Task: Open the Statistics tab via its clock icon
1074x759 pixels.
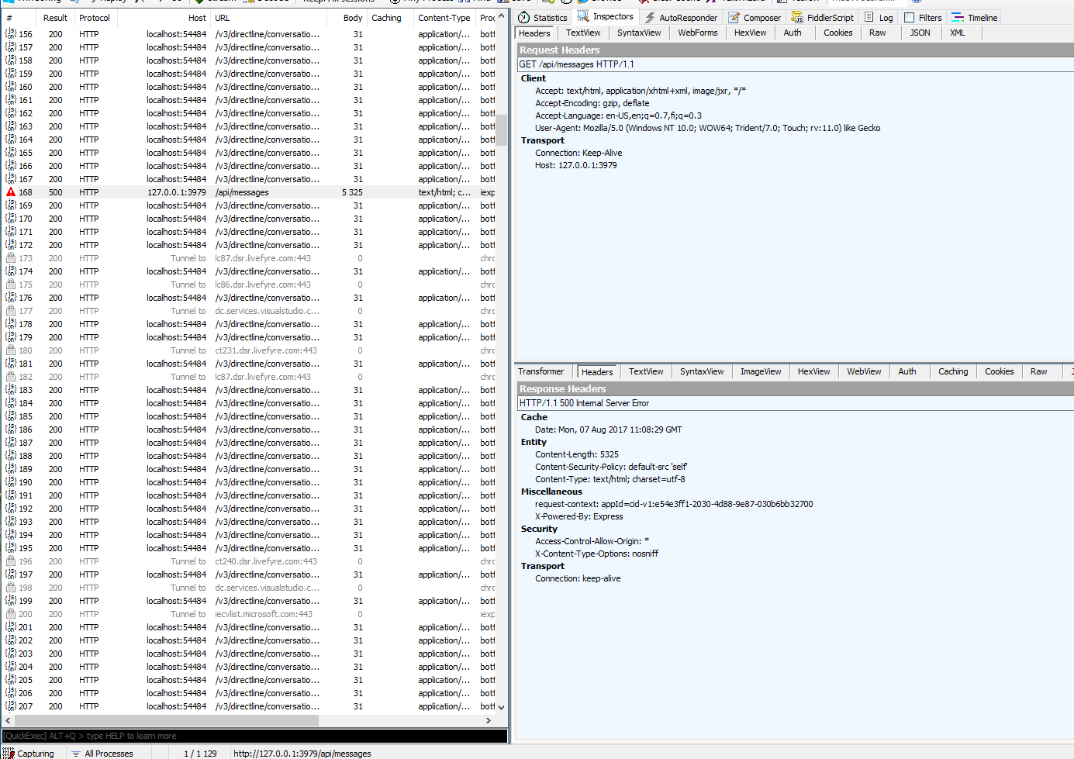Action: click(x=524, y=17)
